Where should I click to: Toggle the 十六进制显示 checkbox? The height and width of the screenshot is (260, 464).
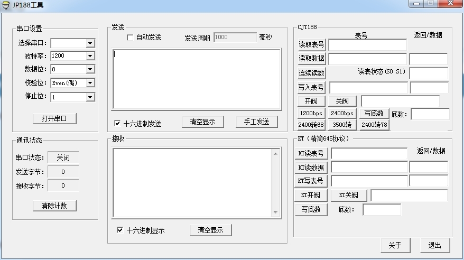[x=120, y=230]
